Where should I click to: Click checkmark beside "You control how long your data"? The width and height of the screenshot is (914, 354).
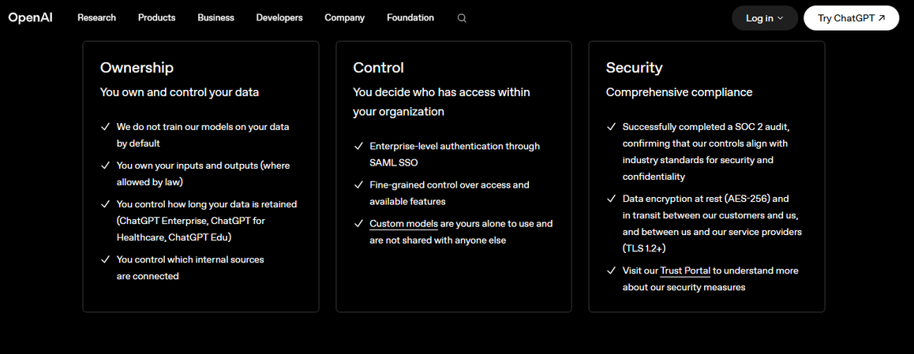[x=105, y=204]
